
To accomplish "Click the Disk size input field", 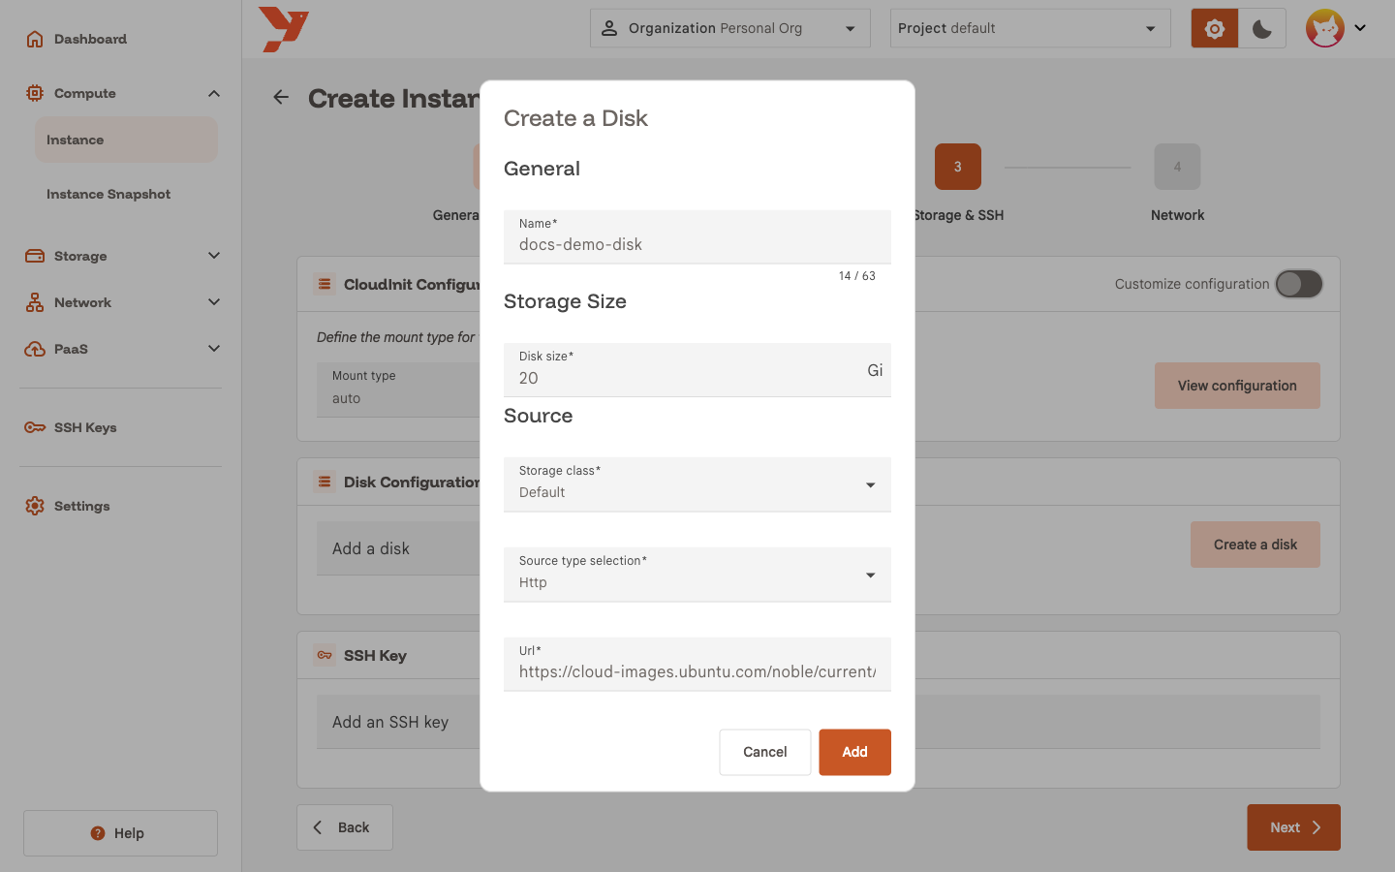I will [697, 370].
